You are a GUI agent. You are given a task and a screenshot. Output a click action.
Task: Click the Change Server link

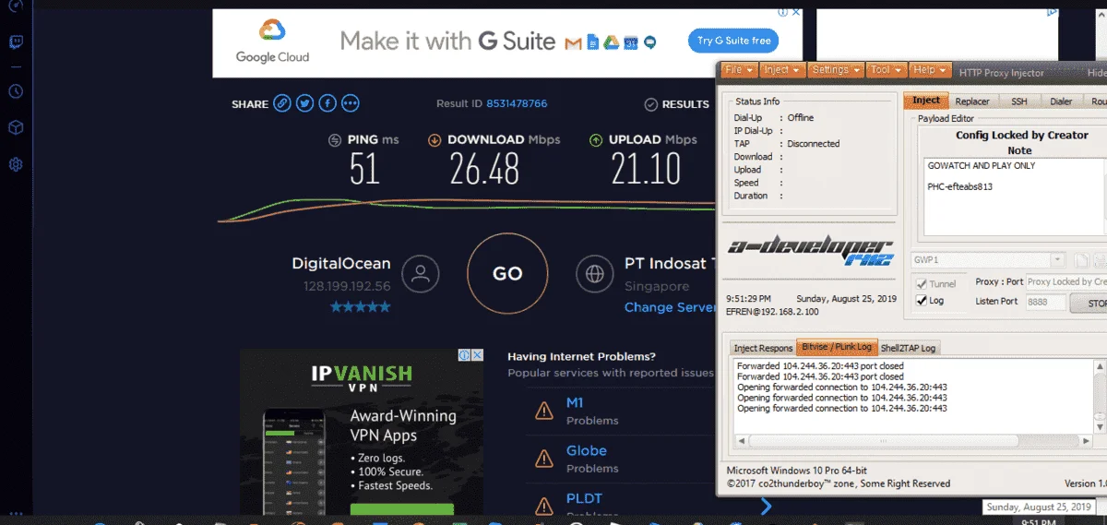click(671, 307)
